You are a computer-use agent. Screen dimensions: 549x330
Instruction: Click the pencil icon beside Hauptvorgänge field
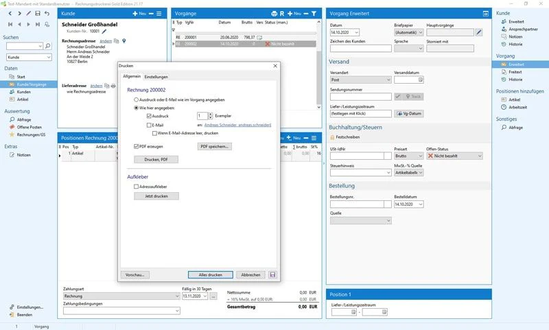click(479, 32)
